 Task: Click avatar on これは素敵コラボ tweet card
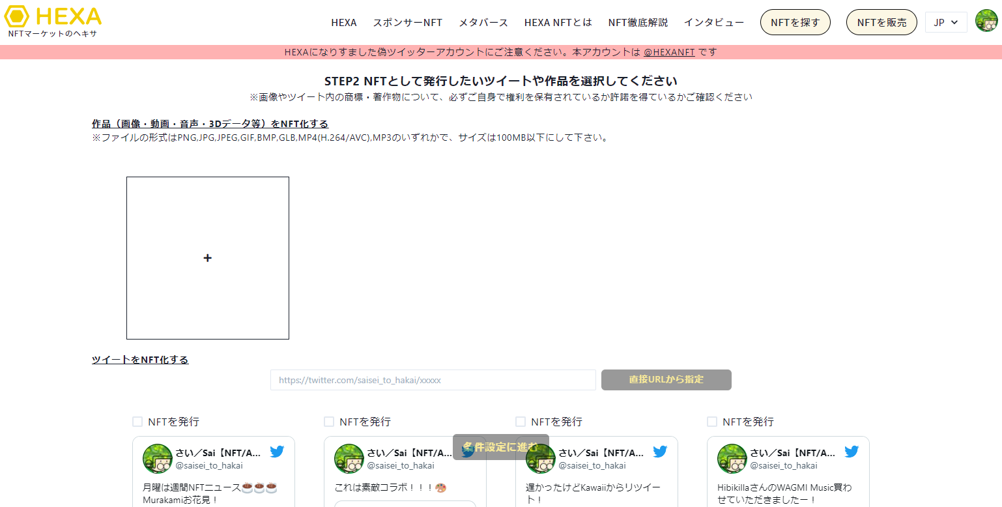349,459
